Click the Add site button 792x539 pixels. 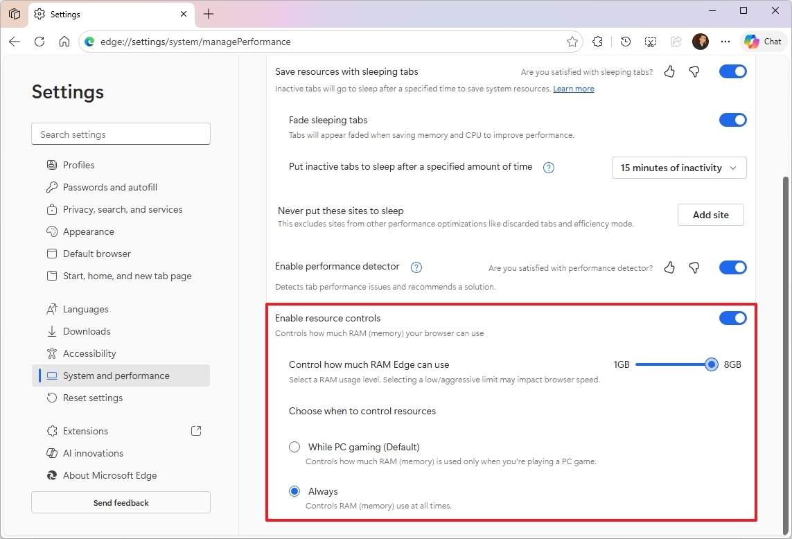[x=710, y=215]
